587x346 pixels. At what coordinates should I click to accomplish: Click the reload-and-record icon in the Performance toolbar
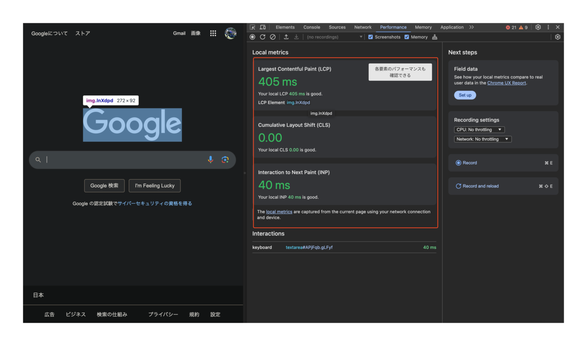[263, 37]
